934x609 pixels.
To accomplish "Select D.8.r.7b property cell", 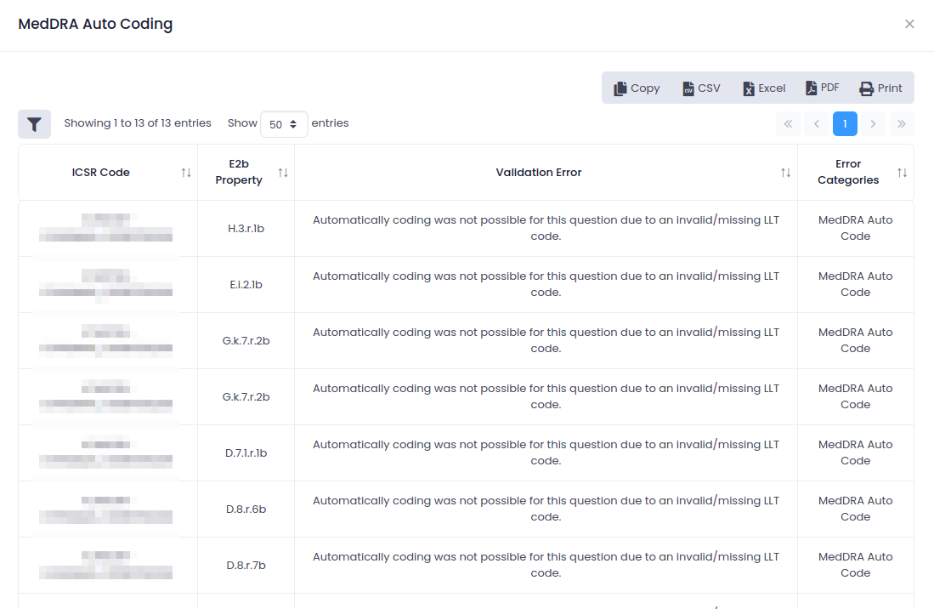I will click(x=246, y=565).
